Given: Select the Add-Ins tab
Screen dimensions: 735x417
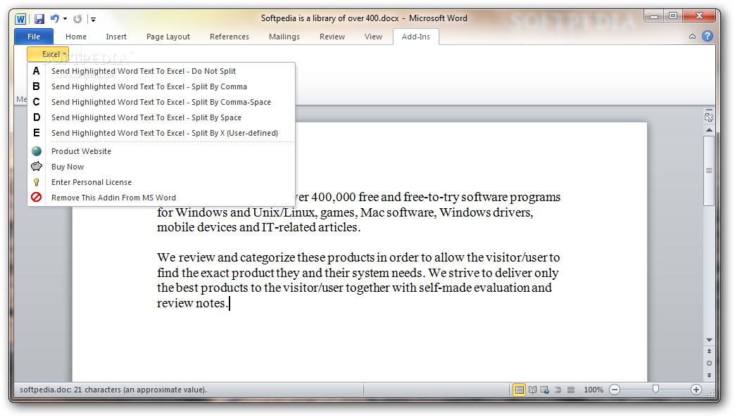Looking at the screenshot, I should point(416,37).
